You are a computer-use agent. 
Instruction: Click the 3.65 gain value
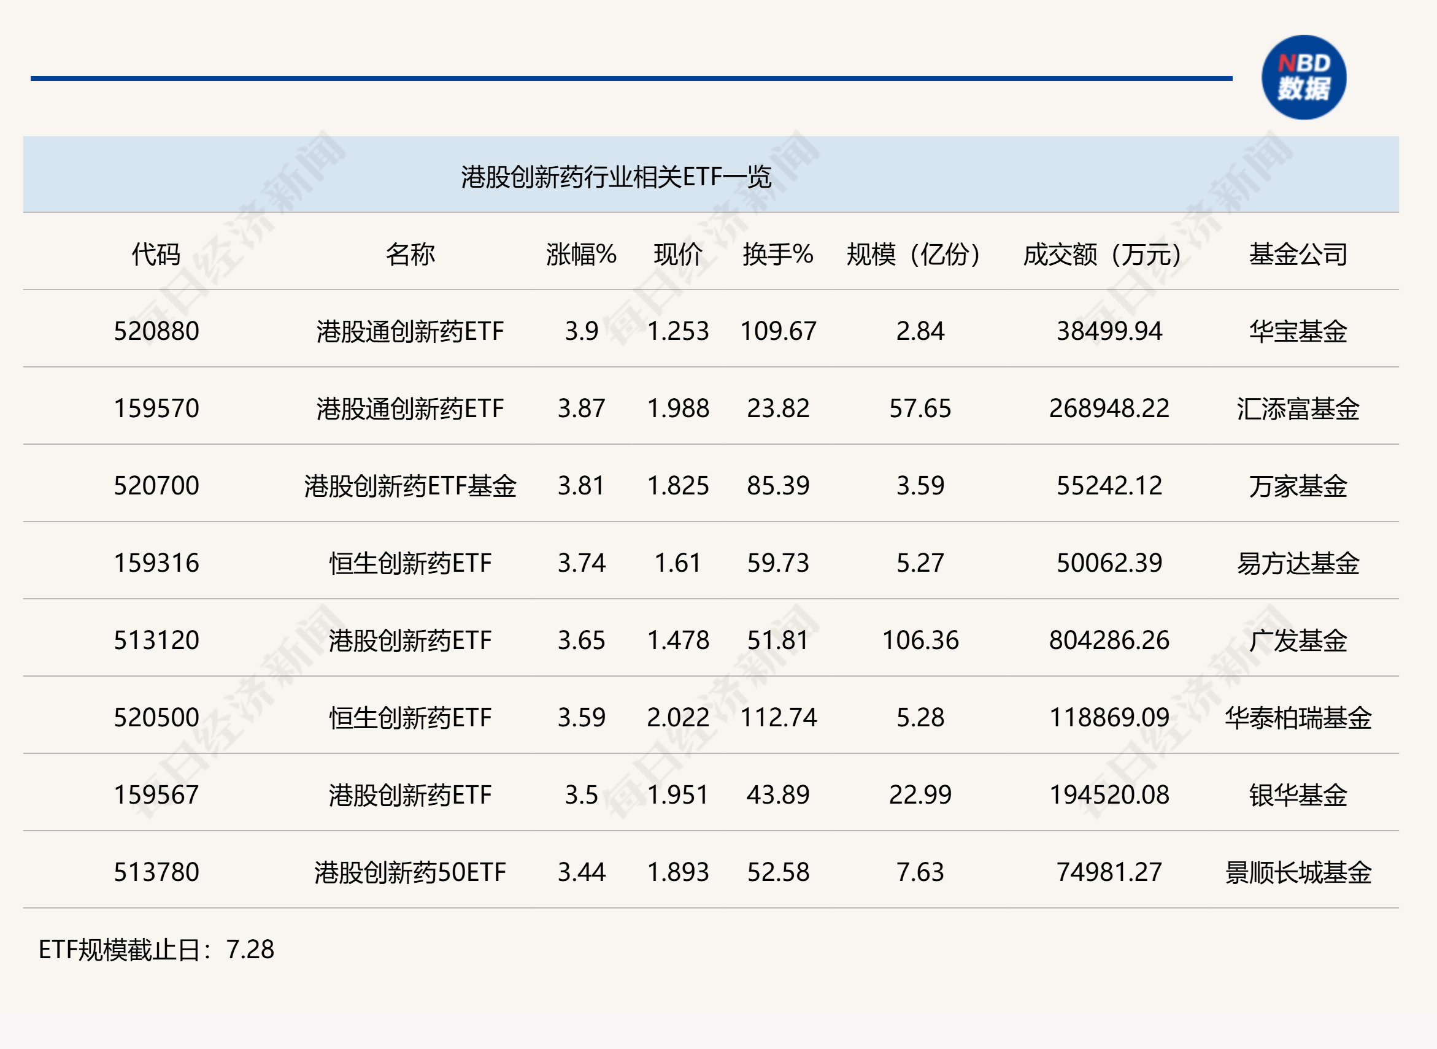tap(582, 640)
